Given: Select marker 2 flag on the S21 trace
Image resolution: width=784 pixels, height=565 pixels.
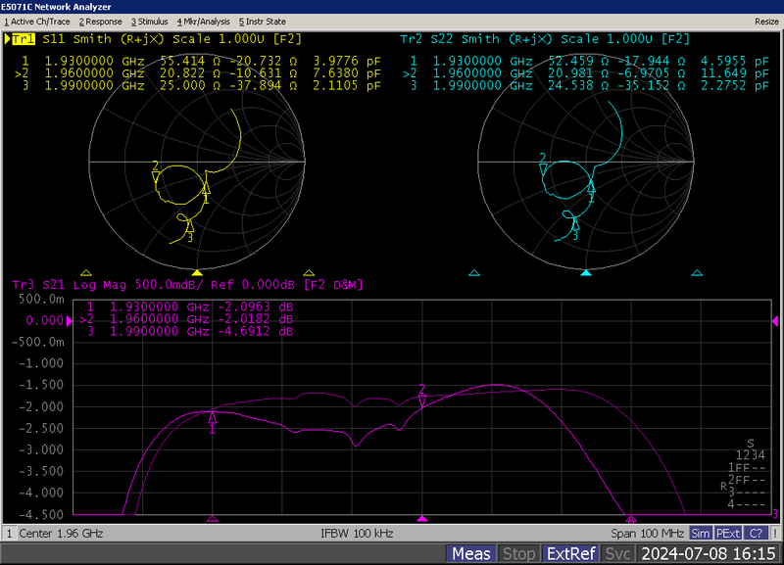Looking at the screenshot, I should click(422, 396).
